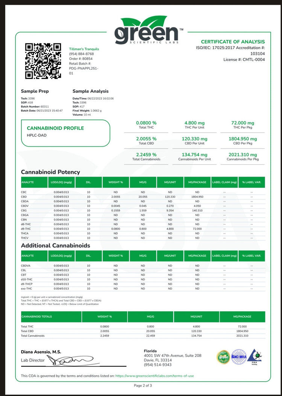Click the client phone number (954) 884-8768
282x396 pixels.
coord(81,54)
